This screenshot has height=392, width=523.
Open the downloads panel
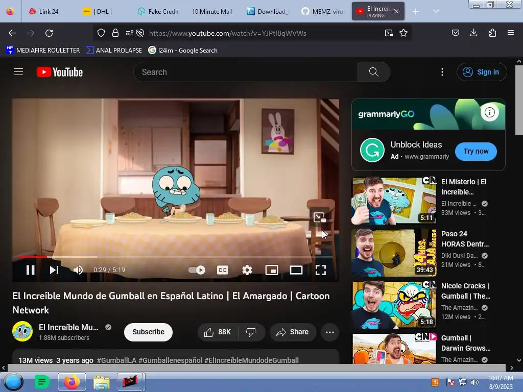click(x=473, y=33)
